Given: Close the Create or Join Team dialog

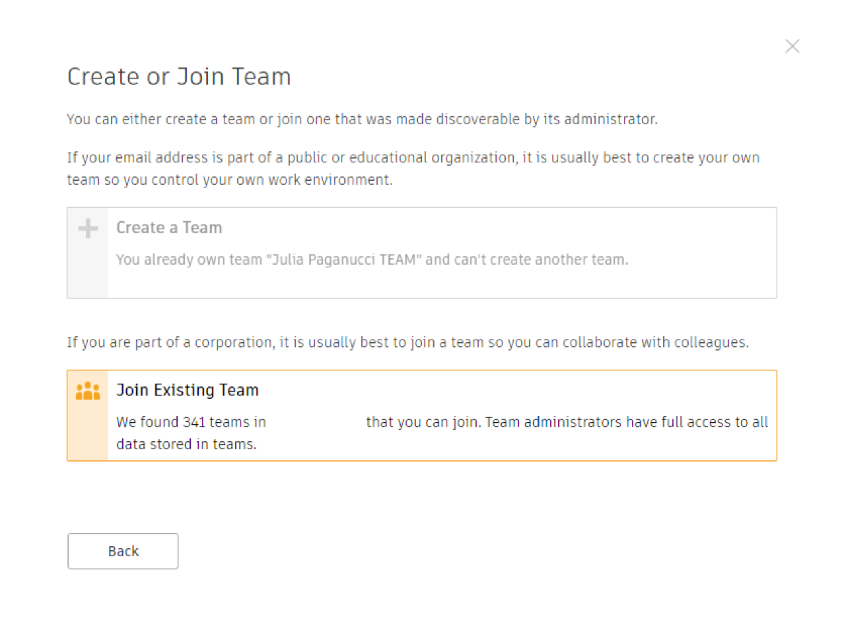Looking at the screenshot, I should click(792, 46).
